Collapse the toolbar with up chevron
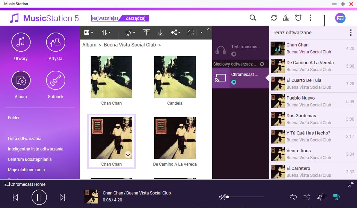 (x=209, y=29)
